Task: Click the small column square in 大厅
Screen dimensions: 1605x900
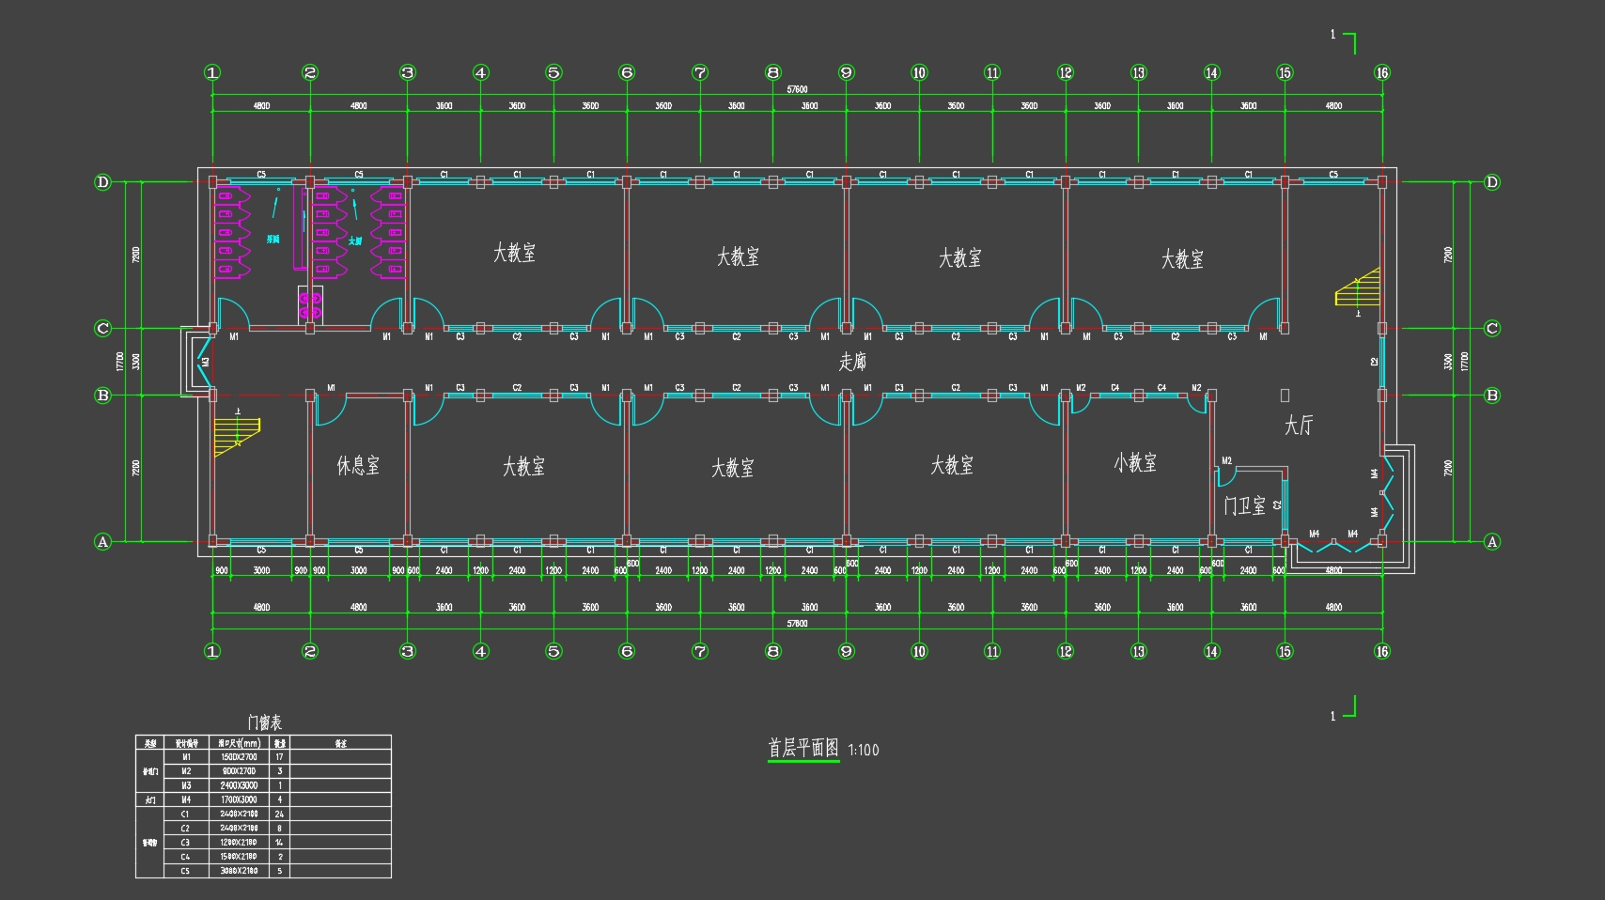Action: pyautogui.click(x=1285, y=396)
